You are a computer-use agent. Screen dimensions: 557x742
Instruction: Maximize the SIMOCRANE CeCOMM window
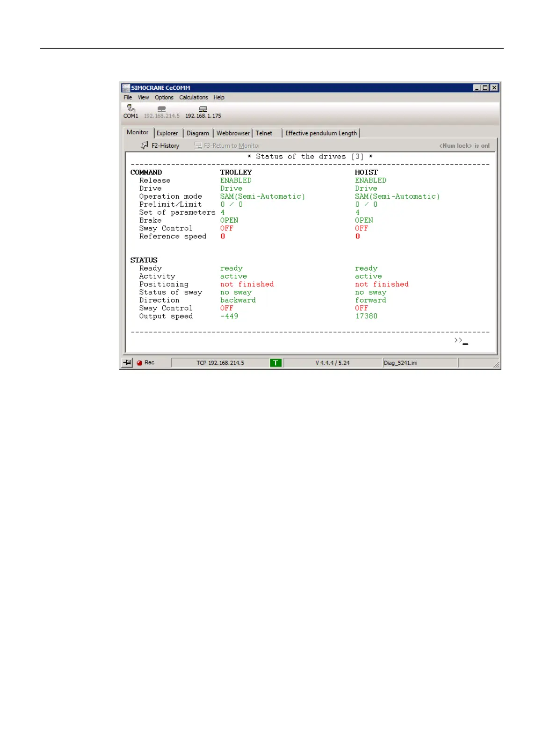(x=485, y=88)
